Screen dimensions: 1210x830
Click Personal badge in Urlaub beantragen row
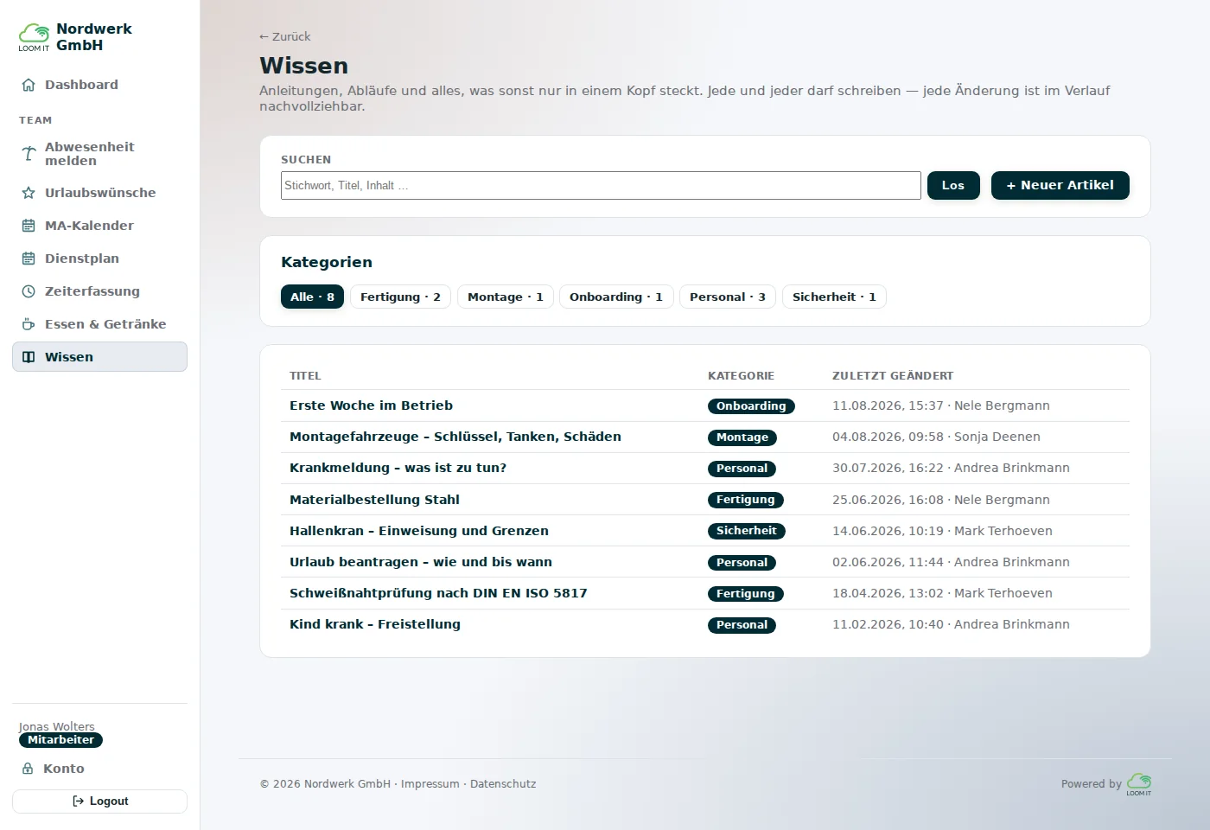pos(742,563)
